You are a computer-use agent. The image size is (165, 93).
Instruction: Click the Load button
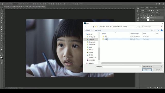(x=147, y=70)
